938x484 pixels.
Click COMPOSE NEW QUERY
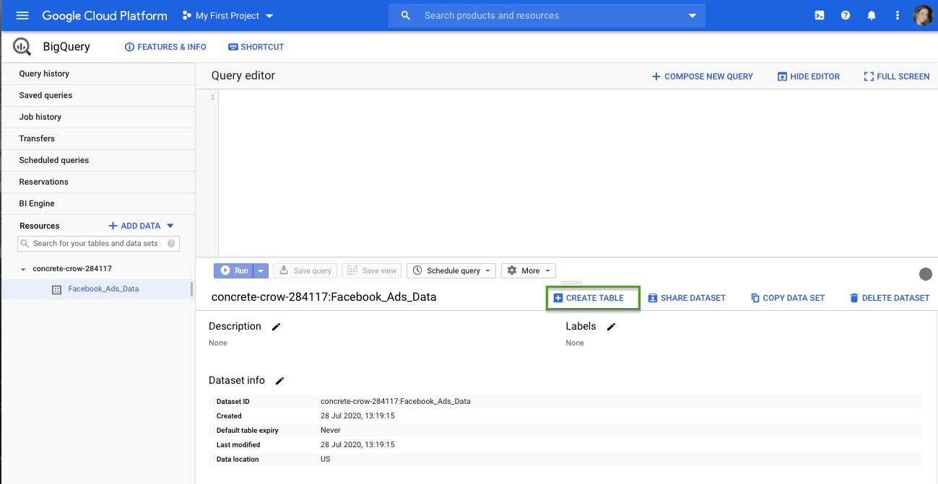click(x=702, y=76)
